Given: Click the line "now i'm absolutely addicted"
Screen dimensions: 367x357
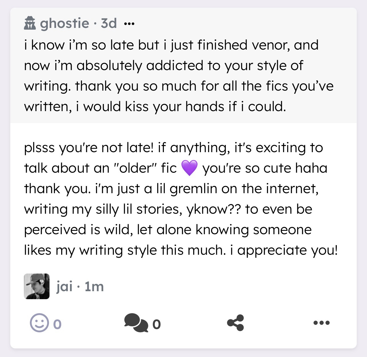Looking at the screenshot, I should tap(163, 66).
